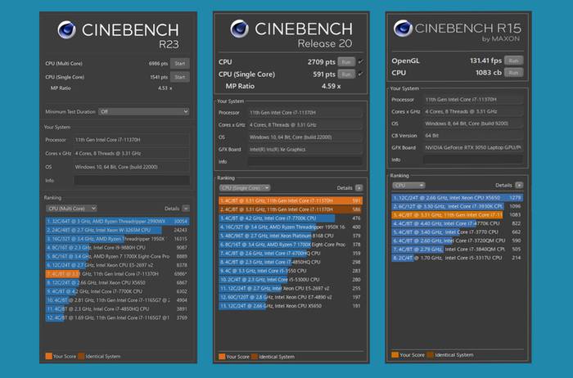The image size is (573, 378).
Task: Select R23 highlighted row i7-11370H score 6986
Action: pos(117,274)
